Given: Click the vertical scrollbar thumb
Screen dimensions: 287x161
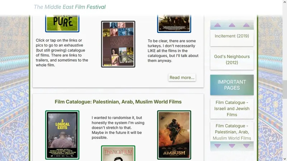Looking at the screenshot, I should point(285,89).
